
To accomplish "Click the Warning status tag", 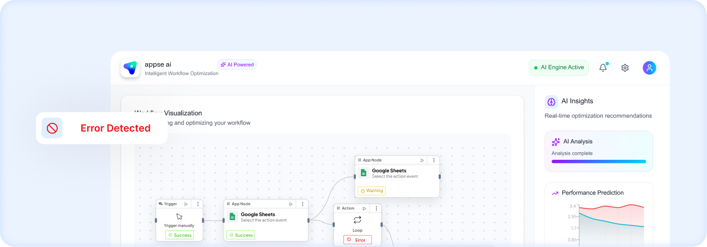I will coord(372,191).
